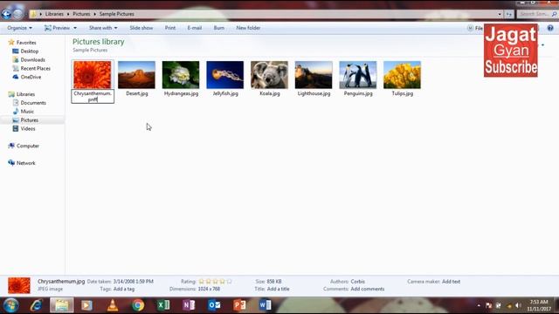Show hidden tray icons arrow
The image size is (559, 314).
click(x=479, y=305)
